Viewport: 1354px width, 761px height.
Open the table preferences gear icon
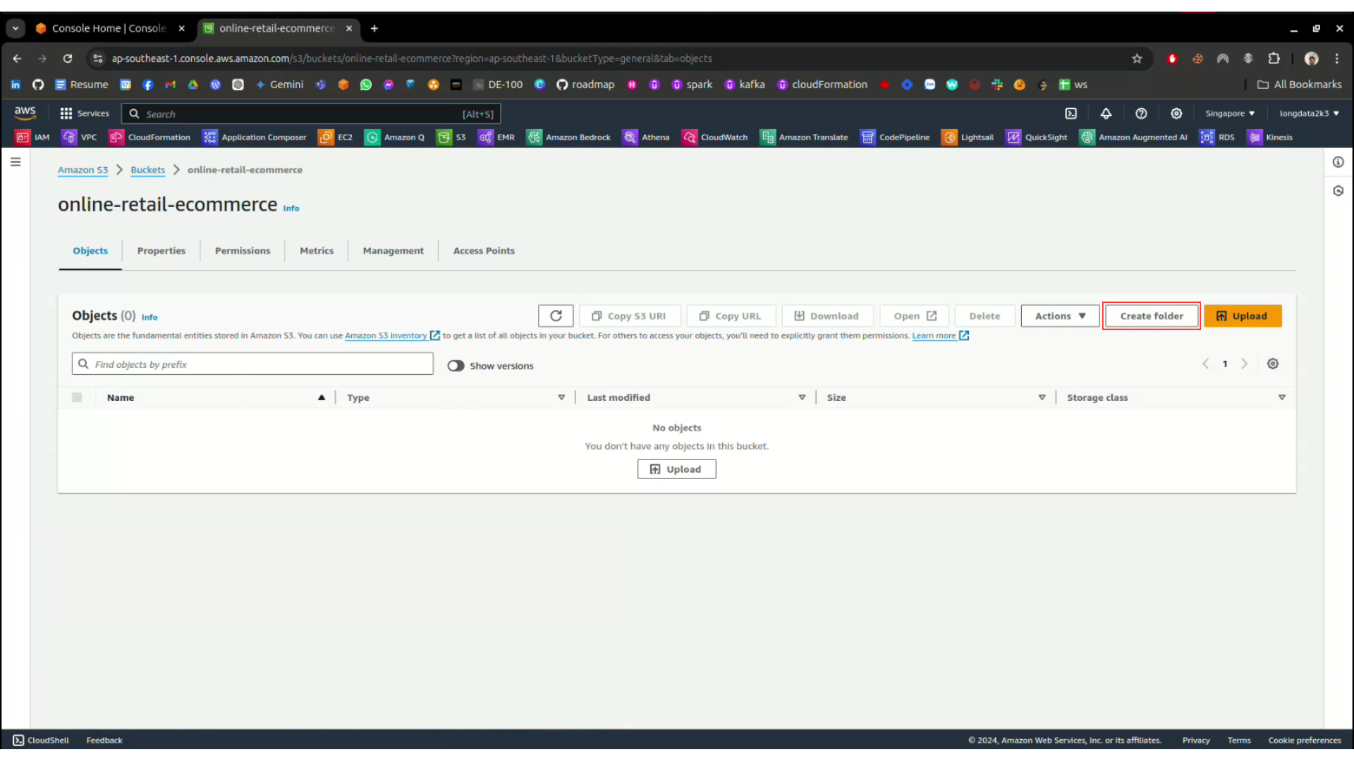coord(1272,364)
